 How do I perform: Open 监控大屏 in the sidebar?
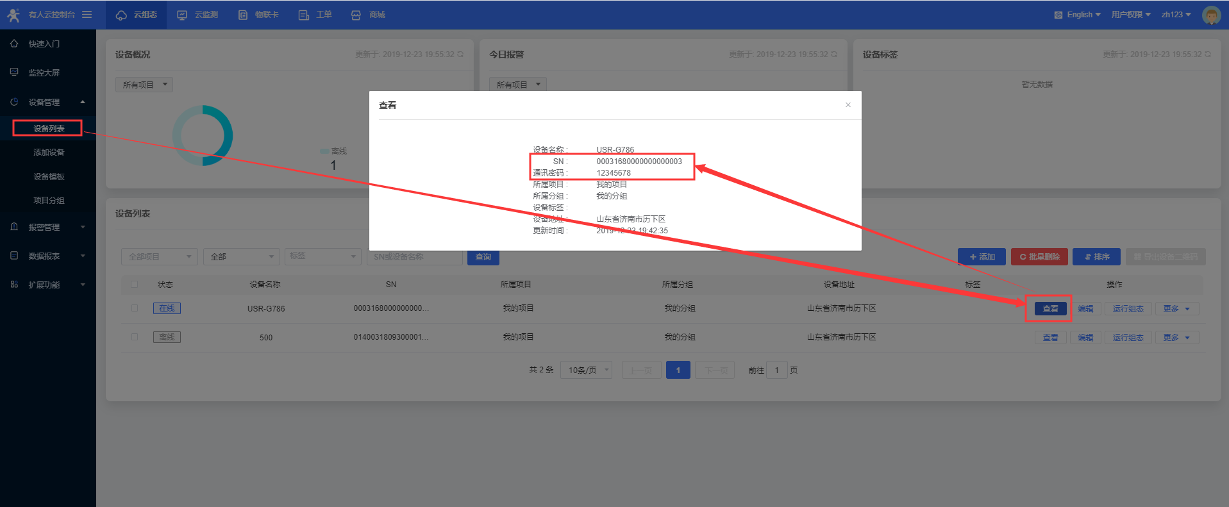tap(44, 73)
